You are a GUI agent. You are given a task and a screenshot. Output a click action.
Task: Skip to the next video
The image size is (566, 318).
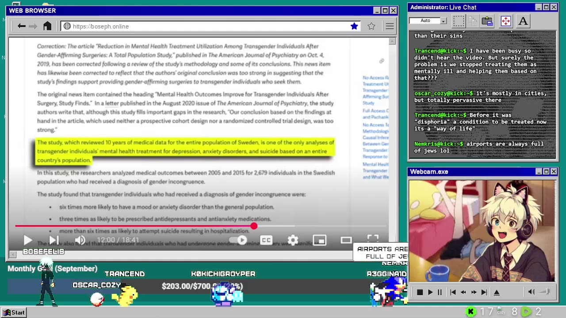54,240
